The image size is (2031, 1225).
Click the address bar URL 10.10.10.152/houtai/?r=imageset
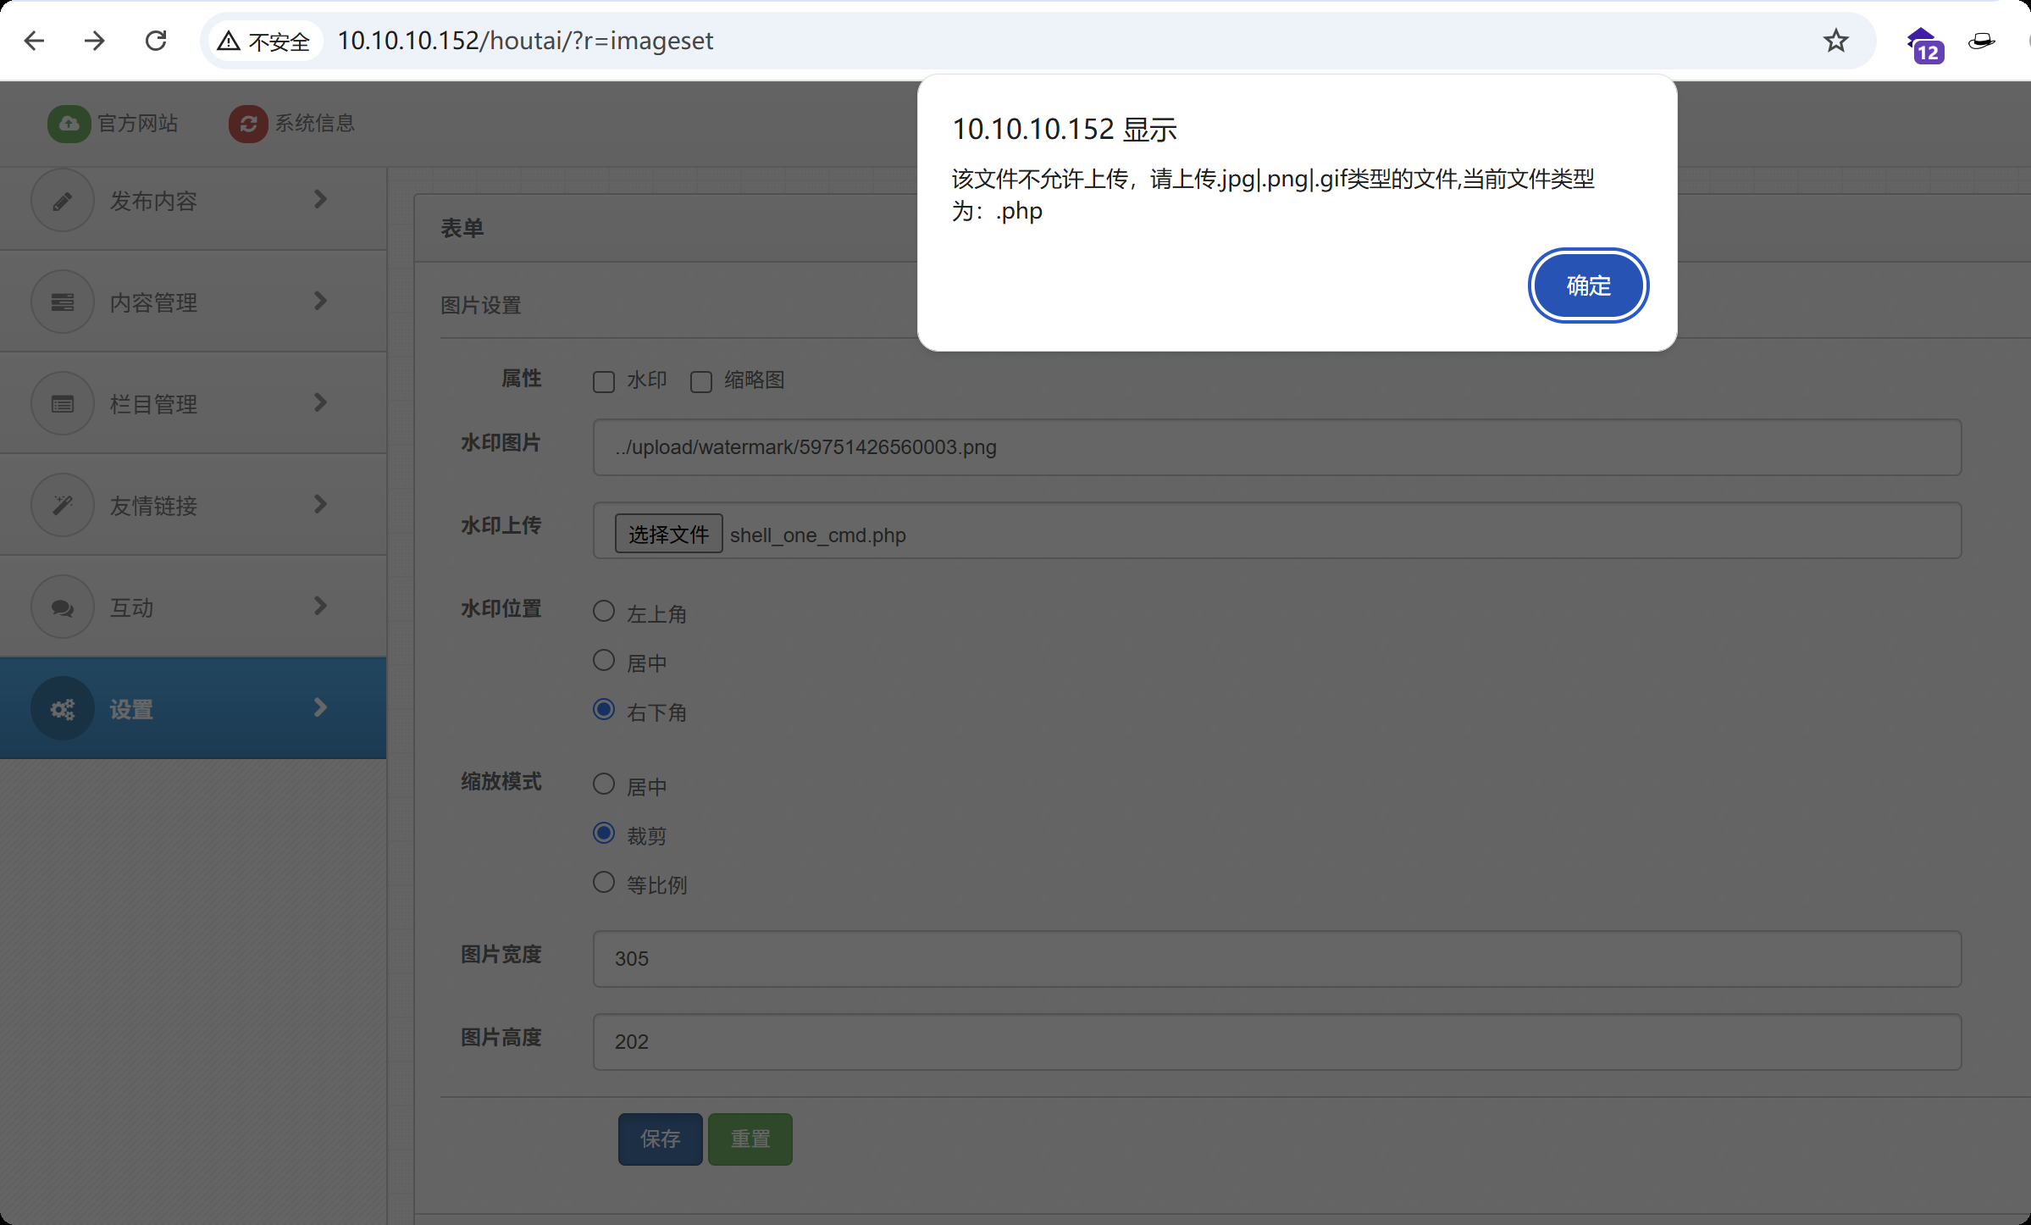point(525,41)
